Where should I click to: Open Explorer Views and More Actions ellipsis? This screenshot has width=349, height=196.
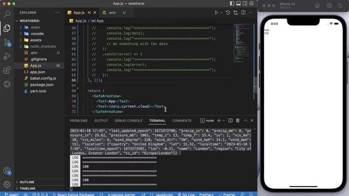tap(57, 13)
